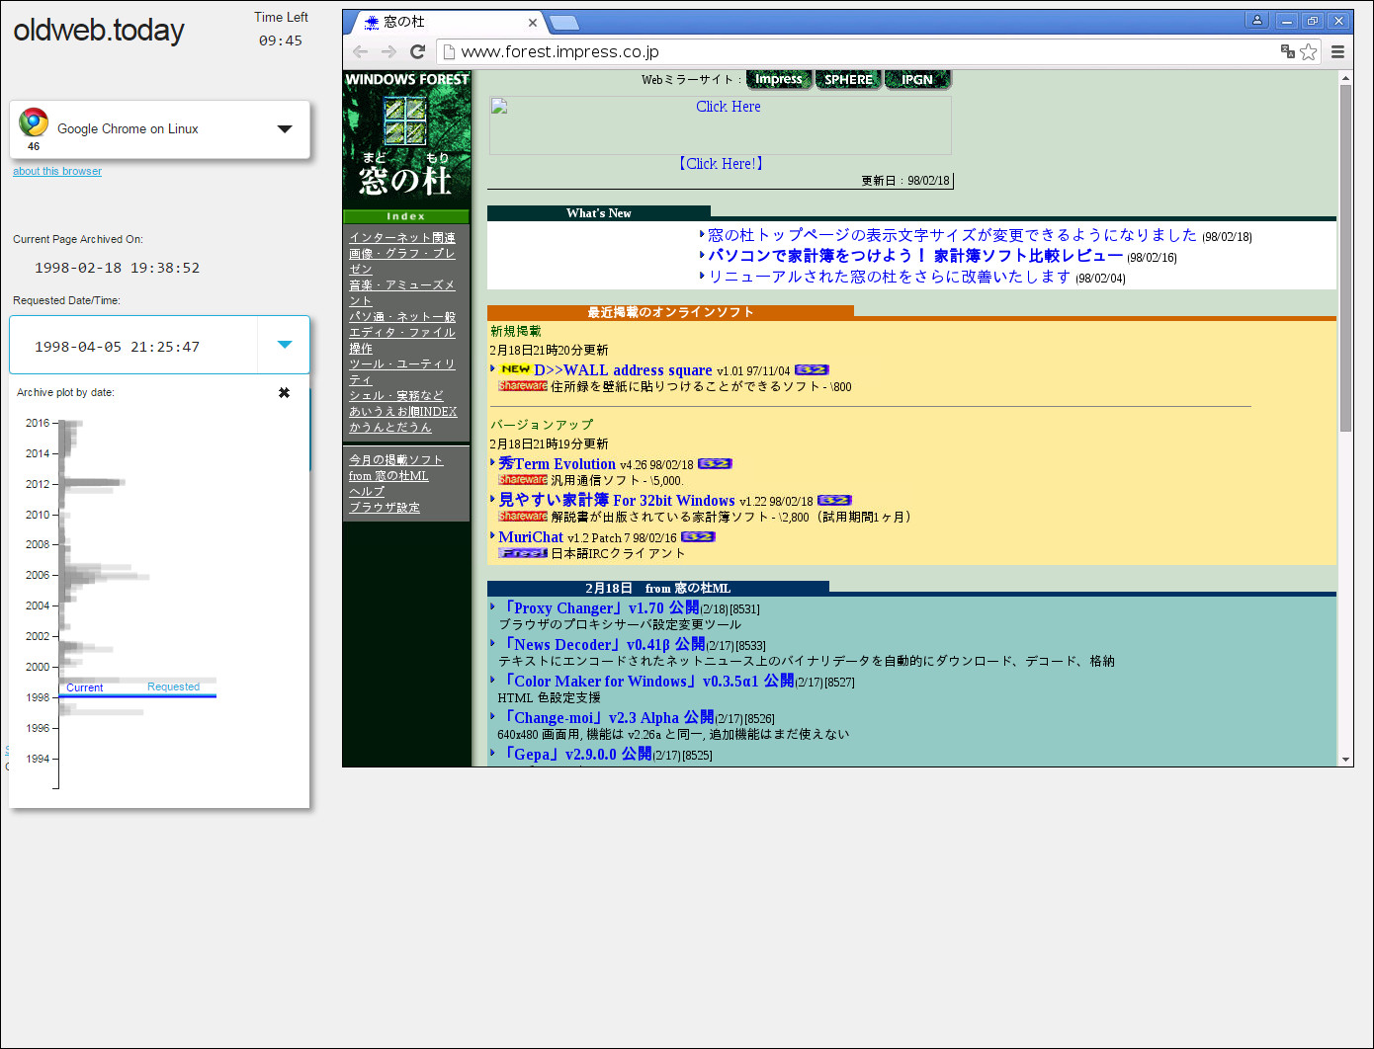
Task: Click the about this browser link
Action: 56,170
